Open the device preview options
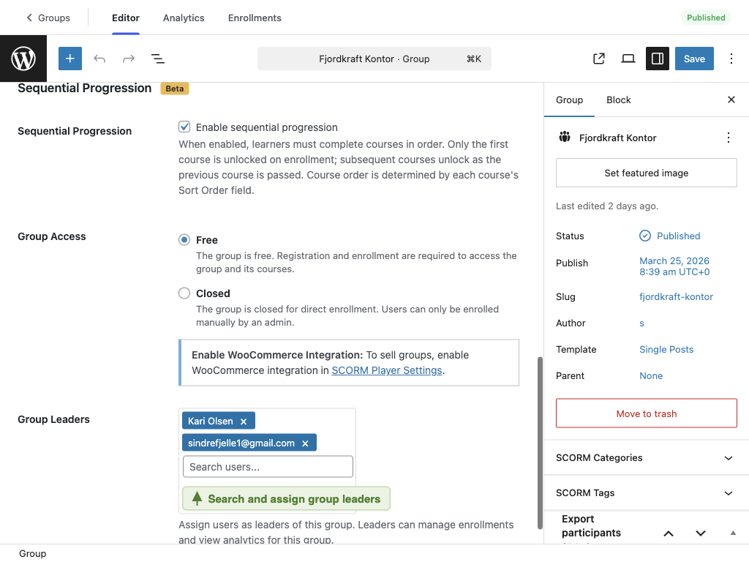 [628, 58]
